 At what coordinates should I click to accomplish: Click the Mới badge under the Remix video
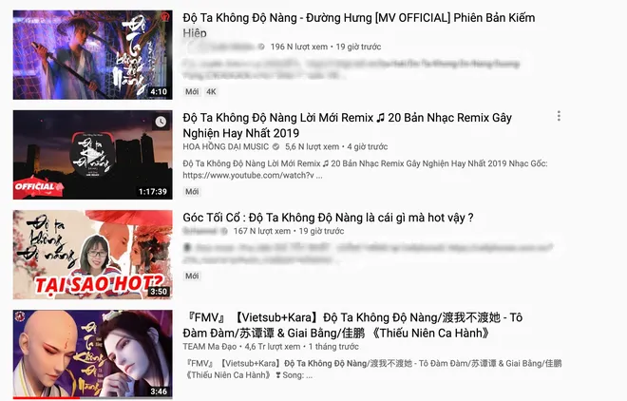[x=192, y=192]
